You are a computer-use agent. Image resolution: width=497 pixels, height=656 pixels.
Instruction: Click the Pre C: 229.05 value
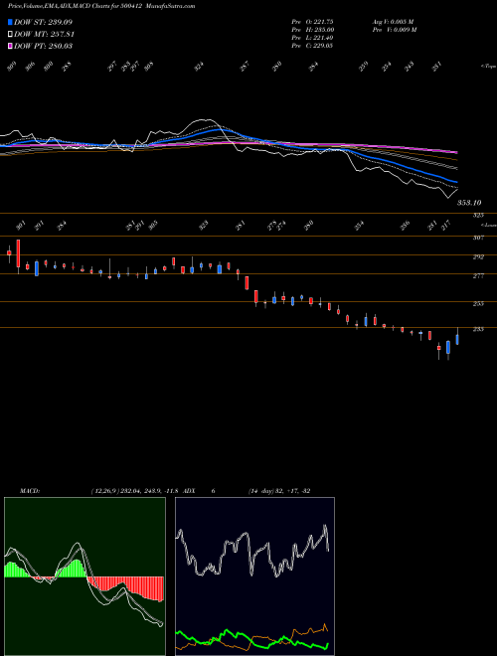coord(312,46)
